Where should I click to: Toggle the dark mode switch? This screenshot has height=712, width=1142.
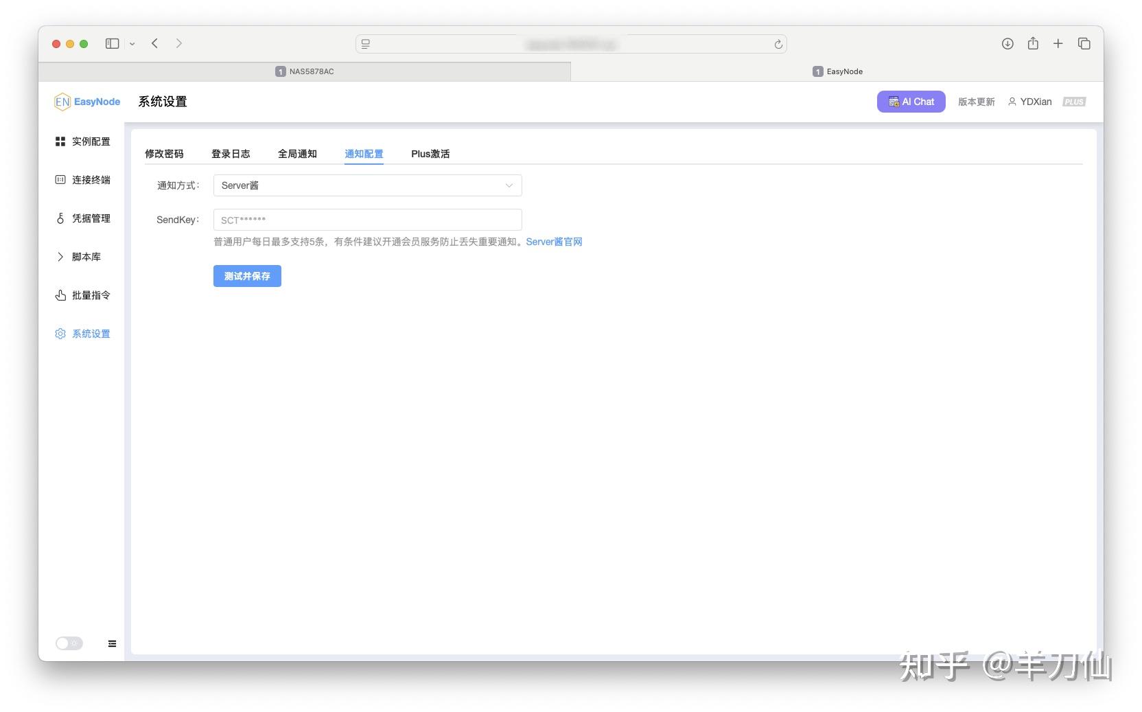tap(69, 643)
